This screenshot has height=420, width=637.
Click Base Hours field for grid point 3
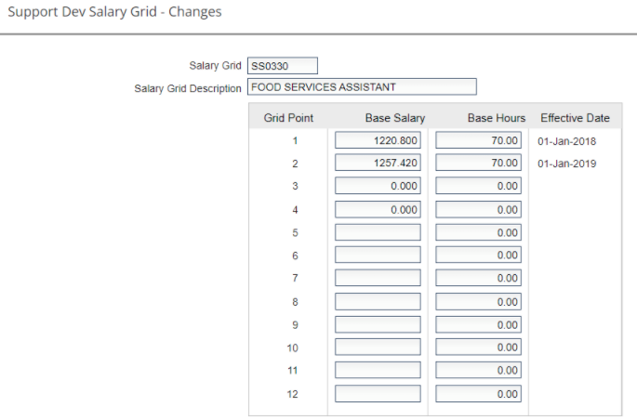pyautogui.click(x=478, y=187)
